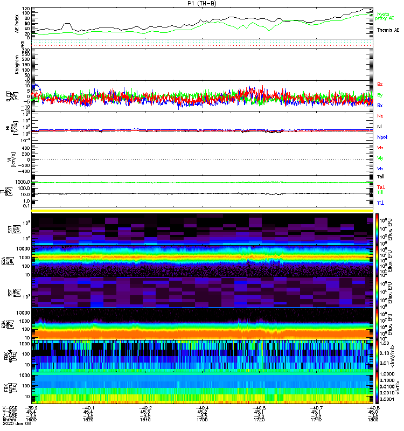Click the 1000.0 tick on temperature axis

[23, 182]
